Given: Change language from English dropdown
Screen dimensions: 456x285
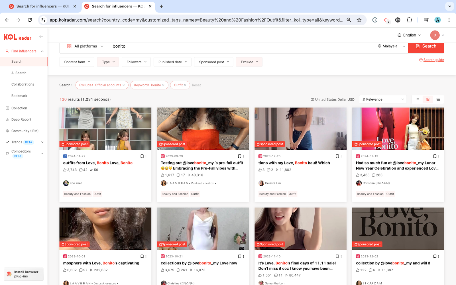Looking at the screenshot, I should pos(409,35).
